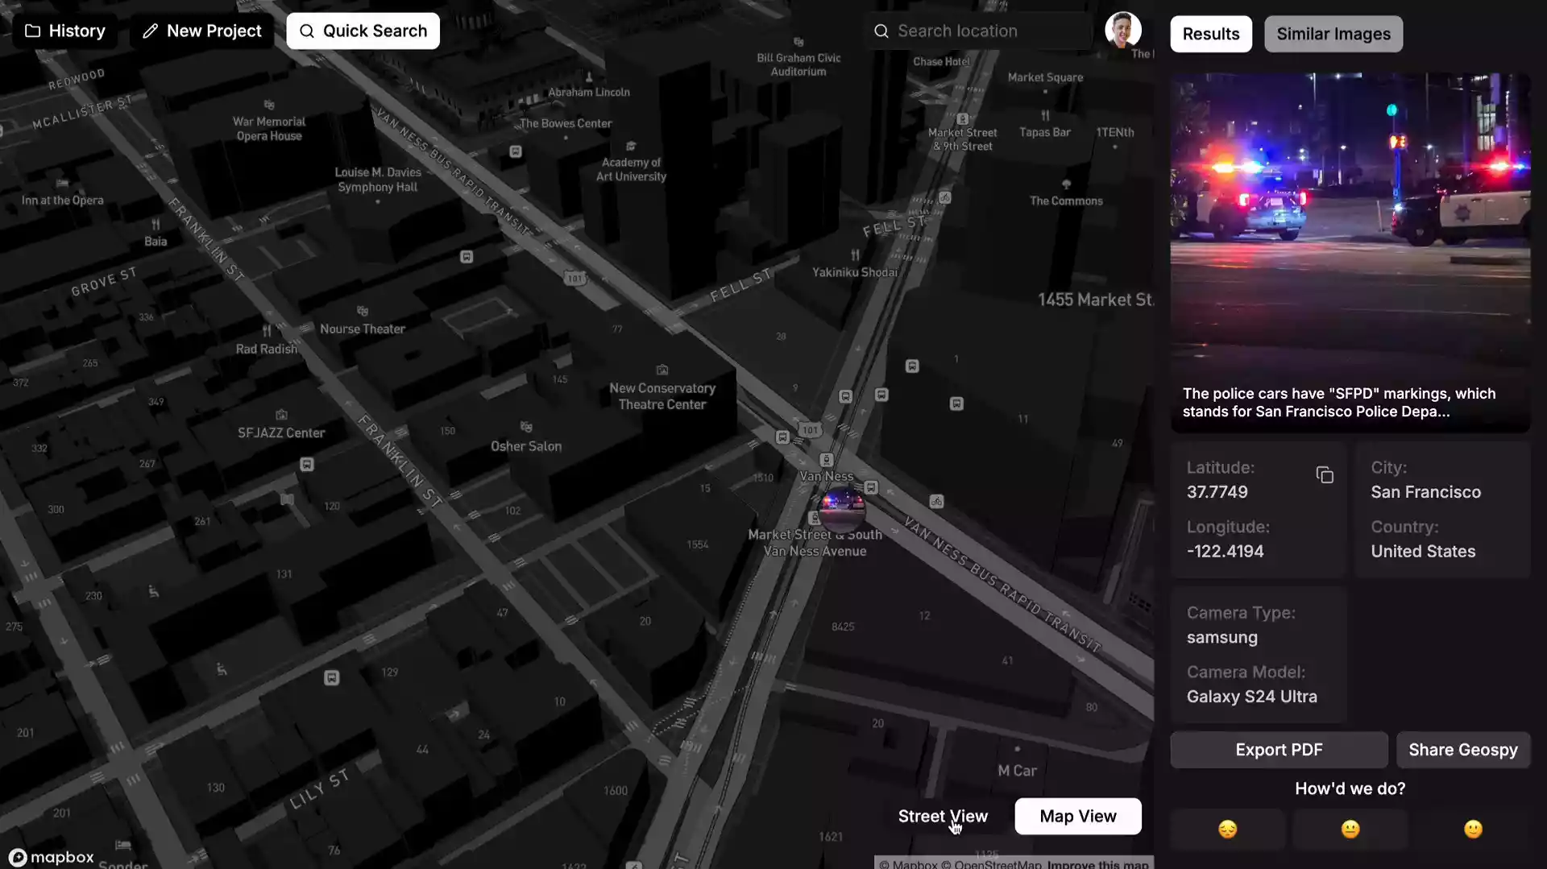The image size is (1547, 869).
Task: Open the user profile avatar
Action: click(x=1122, y=31)
